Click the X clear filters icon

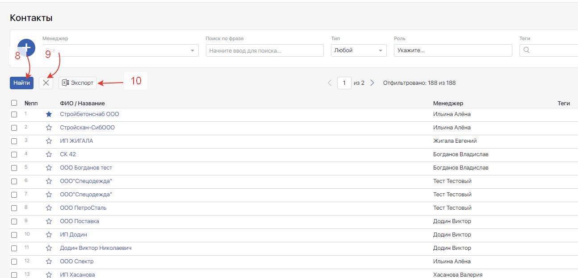click(46, 83)
